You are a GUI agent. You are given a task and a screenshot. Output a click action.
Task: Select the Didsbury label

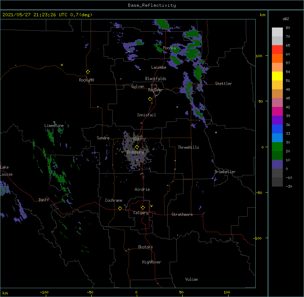[x=135, y=152]
